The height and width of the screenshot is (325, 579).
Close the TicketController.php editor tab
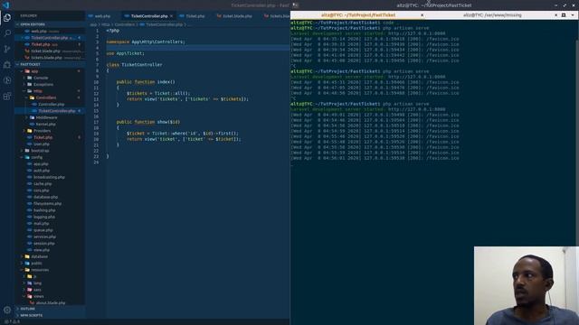[171, 16]
